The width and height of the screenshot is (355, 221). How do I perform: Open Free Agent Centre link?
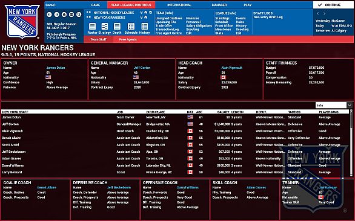pos(168,33)
